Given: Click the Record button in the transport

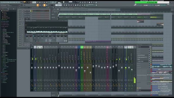Looking at the screenshot, I should (x=31, y=2).
